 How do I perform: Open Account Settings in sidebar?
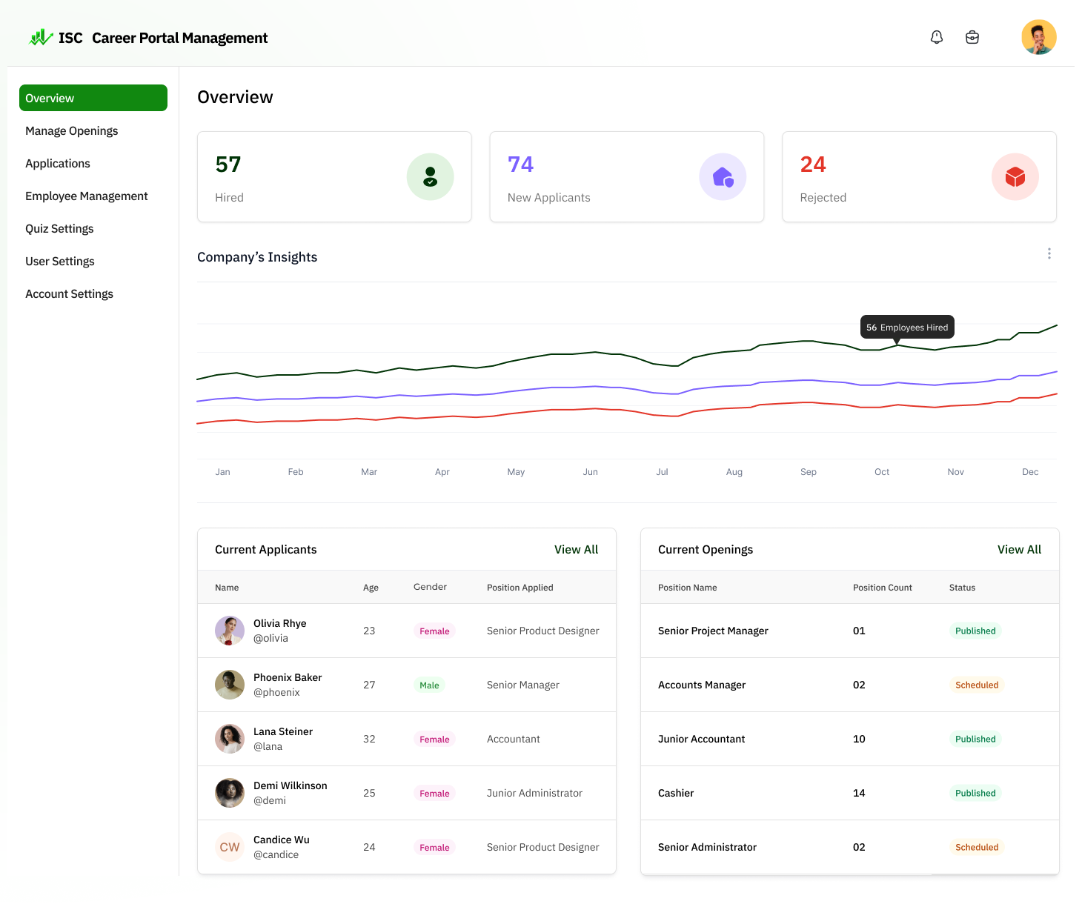point(70,294)
